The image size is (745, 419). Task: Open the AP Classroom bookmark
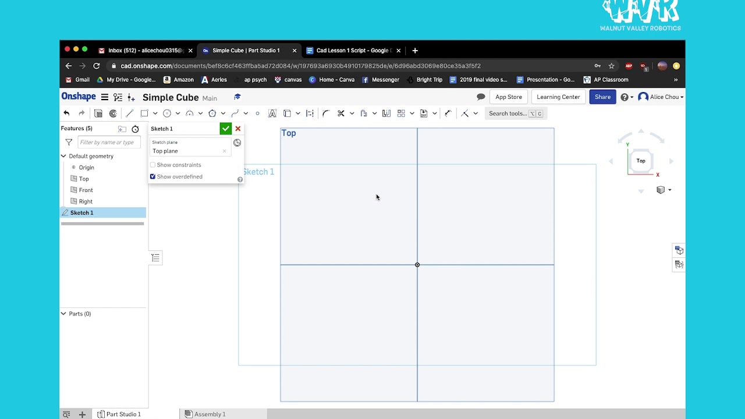606,80
